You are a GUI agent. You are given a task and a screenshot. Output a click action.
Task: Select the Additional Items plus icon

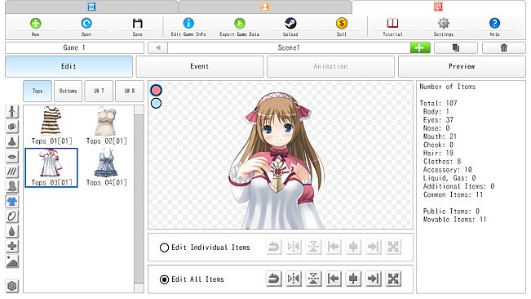pyautogui.click(x=12, y=246)
